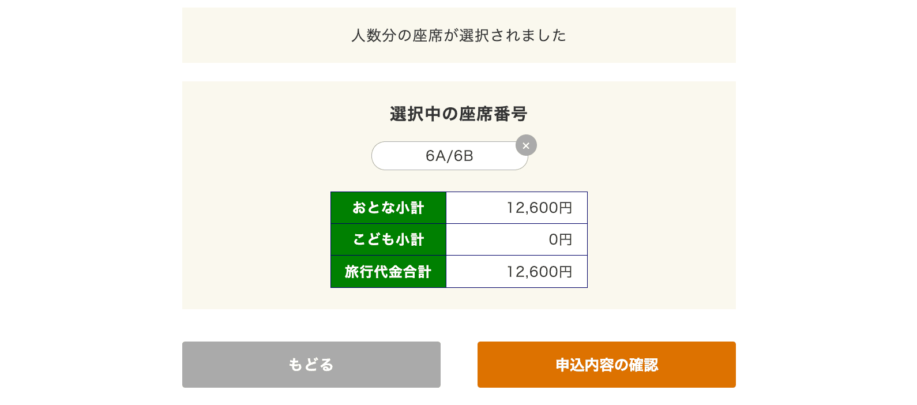The image size is (917, 405).
Task: Click the gray circular delete icon beside the seats
Action: point(526,145)
